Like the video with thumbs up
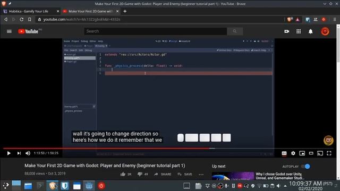The image size is (340, 191). click(123, 174)
